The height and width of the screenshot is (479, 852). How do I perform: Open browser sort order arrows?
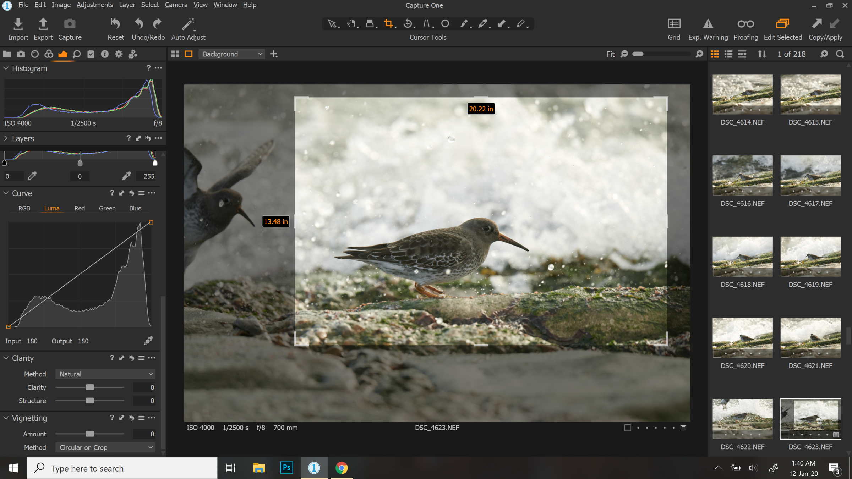(x=762, y=54)
